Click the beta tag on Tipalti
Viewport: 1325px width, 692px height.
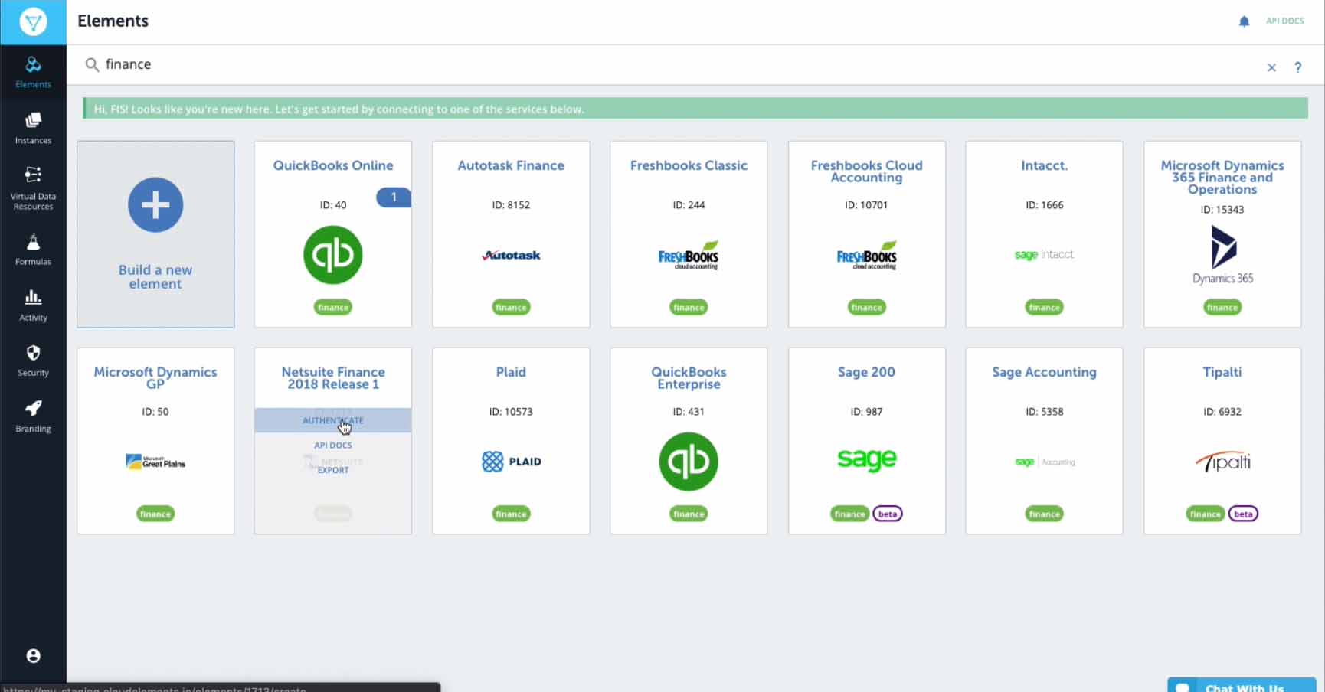[x=1243, y=514]
